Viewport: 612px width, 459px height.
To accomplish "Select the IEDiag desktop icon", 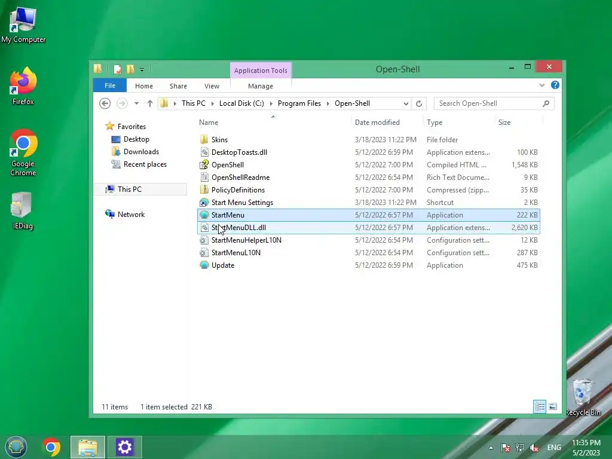I will [x=23, y=211].
